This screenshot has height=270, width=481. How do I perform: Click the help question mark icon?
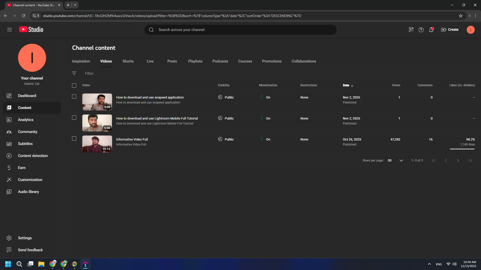[421, 30]
